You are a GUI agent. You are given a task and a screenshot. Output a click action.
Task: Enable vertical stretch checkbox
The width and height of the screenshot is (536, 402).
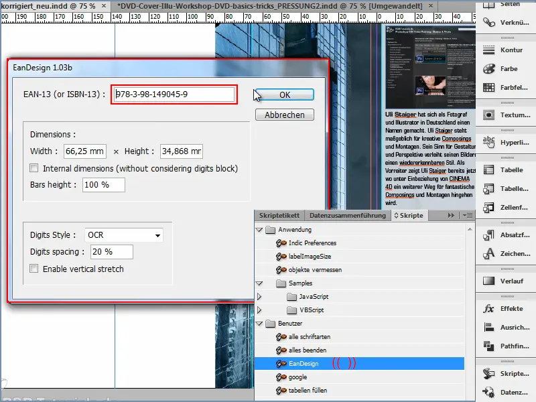click(x=34, y=269)
